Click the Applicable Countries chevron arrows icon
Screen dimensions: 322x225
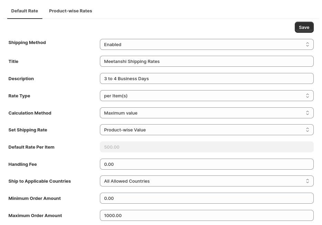pos(307,181)
